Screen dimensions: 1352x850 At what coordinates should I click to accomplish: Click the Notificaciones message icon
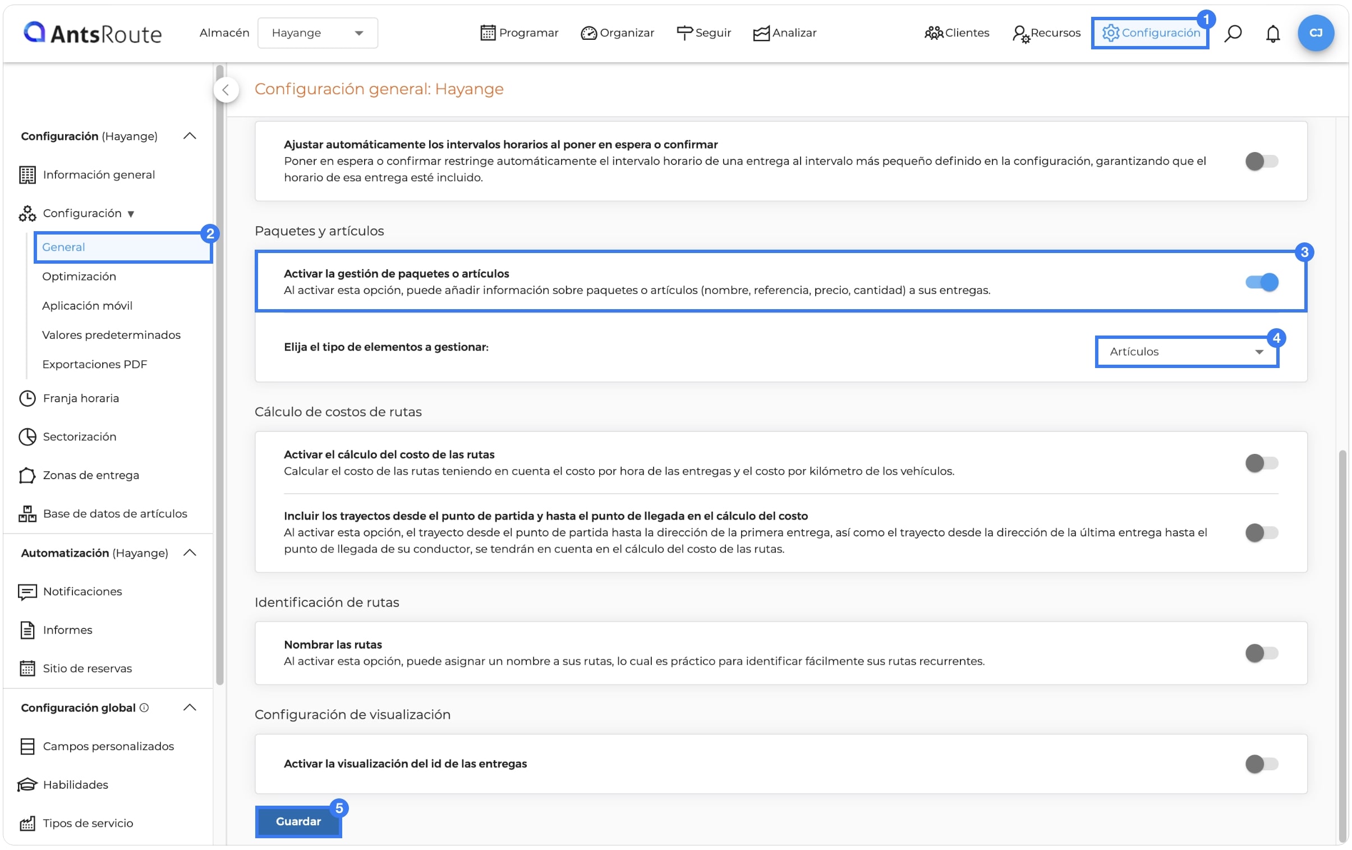[x=27, y=592]
